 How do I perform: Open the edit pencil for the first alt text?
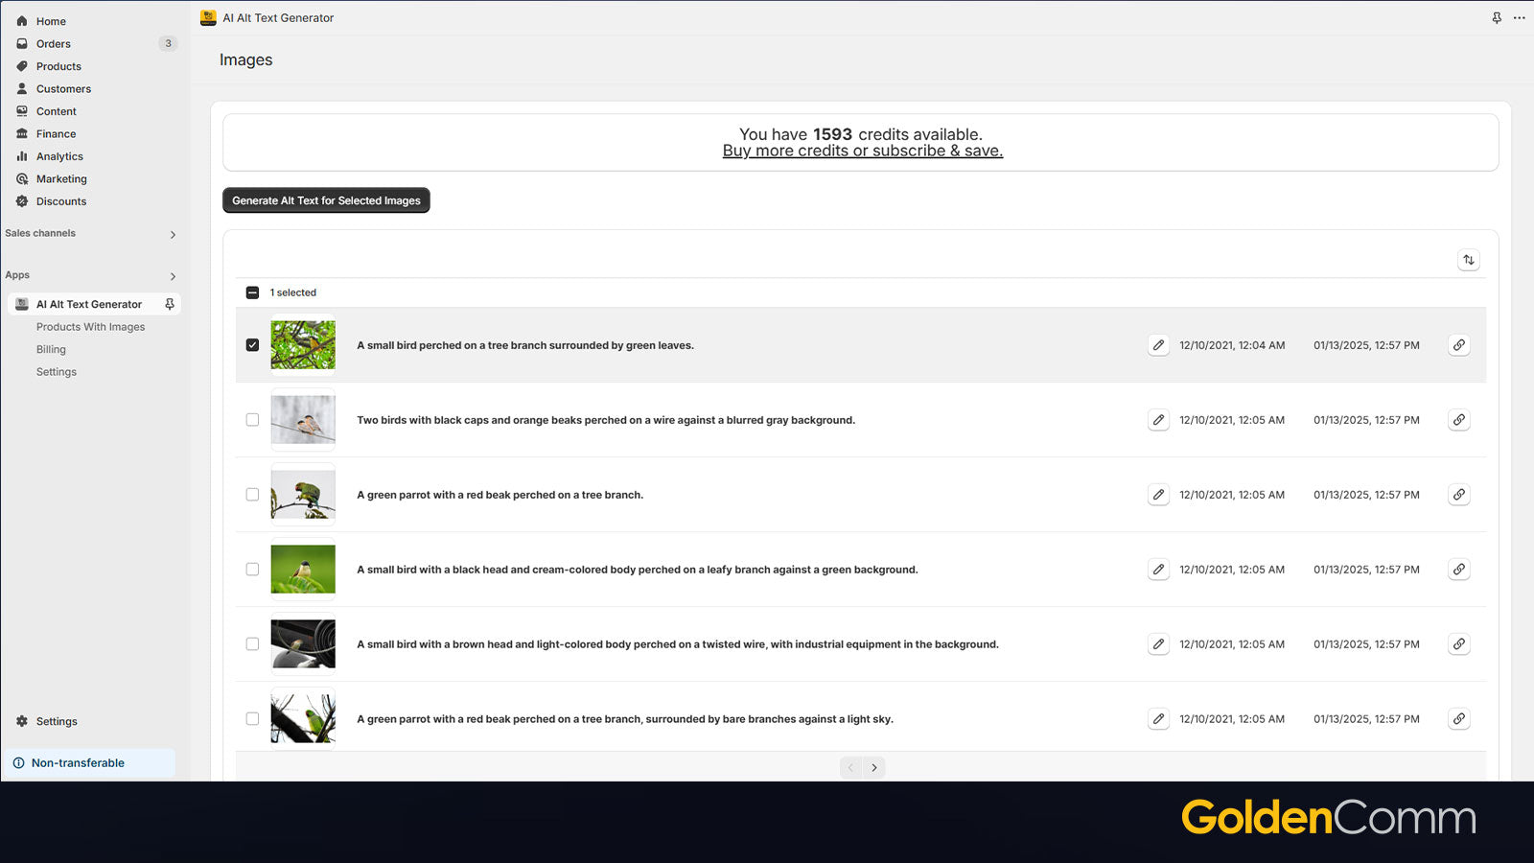click(x=1158, y=345)
